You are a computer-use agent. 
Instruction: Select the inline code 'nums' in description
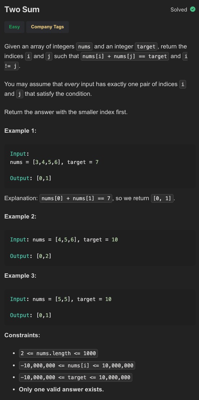(x=84, y=47)
